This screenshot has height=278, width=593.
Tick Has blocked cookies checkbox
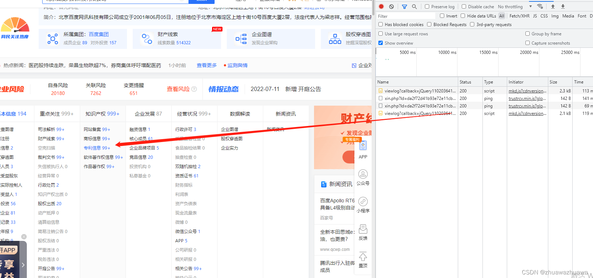pos(381,24)
